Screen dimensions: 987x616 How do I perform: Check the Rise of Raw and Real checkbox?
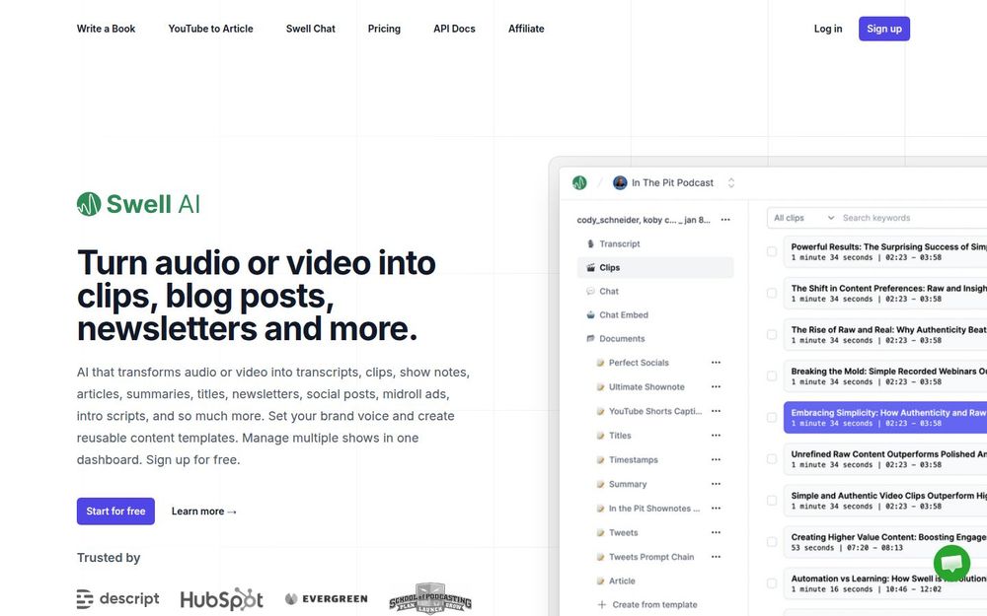771,335
